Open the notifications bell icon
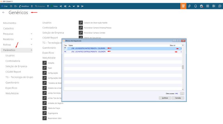This screenshot has width=223, height=124. point(196,6)
